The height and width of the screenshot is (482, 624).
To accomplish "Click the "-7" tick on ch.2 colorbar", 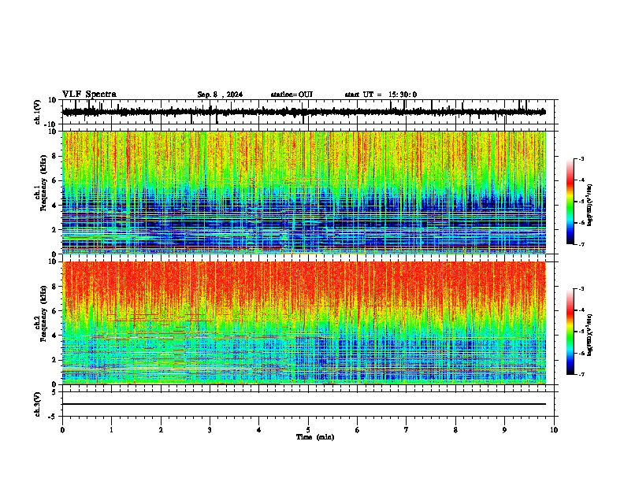I will click(x=581, y=374).
